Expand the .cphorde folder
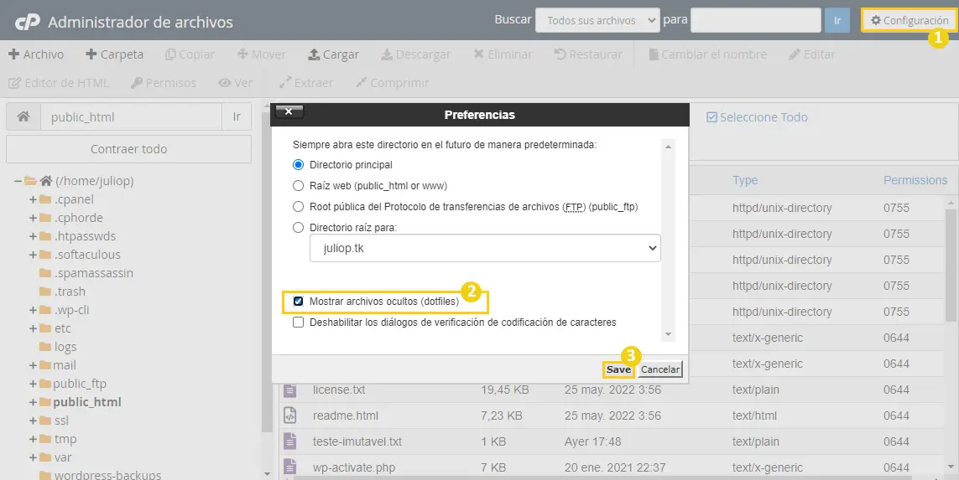The height and width of the screenshot is (480, 959). [33, 218]
